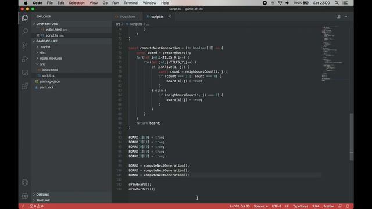Open the Go menu
372x209 pixels.
pyautogui.click(x=105, y=3)
